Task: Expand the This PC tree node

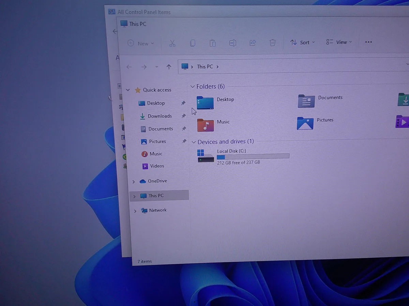Action: coord(134,196)
